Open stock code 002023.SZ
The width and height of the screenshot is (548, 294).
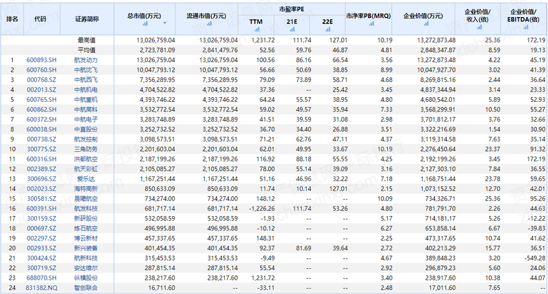(x=41, y=189)
